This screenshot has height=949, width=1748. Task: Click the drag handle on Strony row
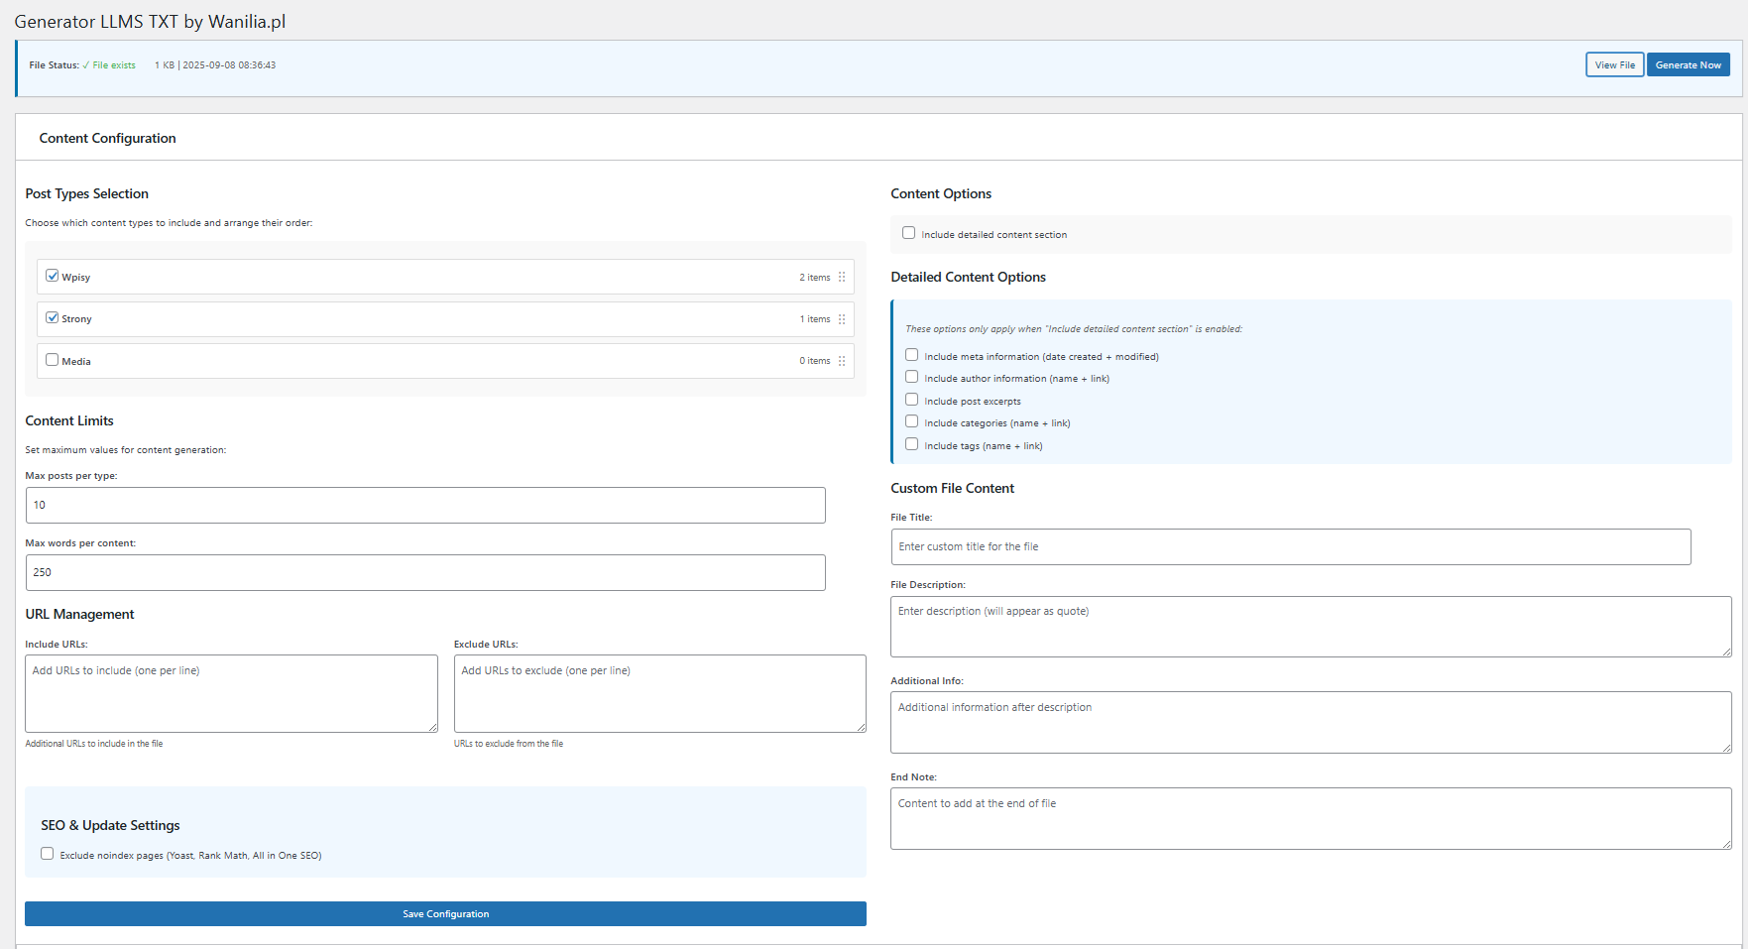point(842,319)
